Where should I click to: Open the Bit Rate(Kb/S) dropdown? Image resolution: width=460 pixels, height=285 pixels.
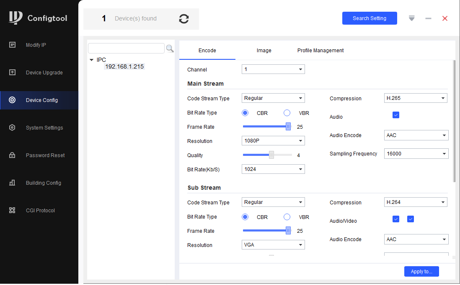point(273,169)
